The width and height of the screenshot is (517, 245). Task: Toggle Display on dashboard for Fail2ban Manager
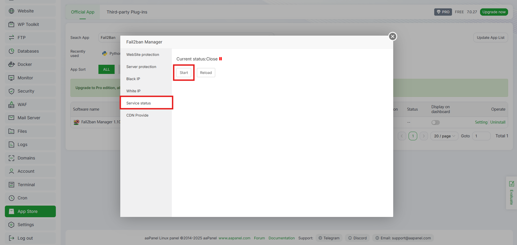click(436, 122)
